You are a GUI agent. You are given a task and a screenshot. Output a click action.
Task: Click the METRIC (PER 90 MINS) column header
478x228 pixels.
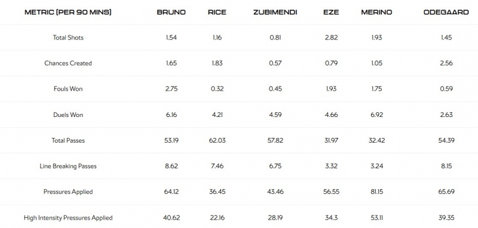[68, 12]
